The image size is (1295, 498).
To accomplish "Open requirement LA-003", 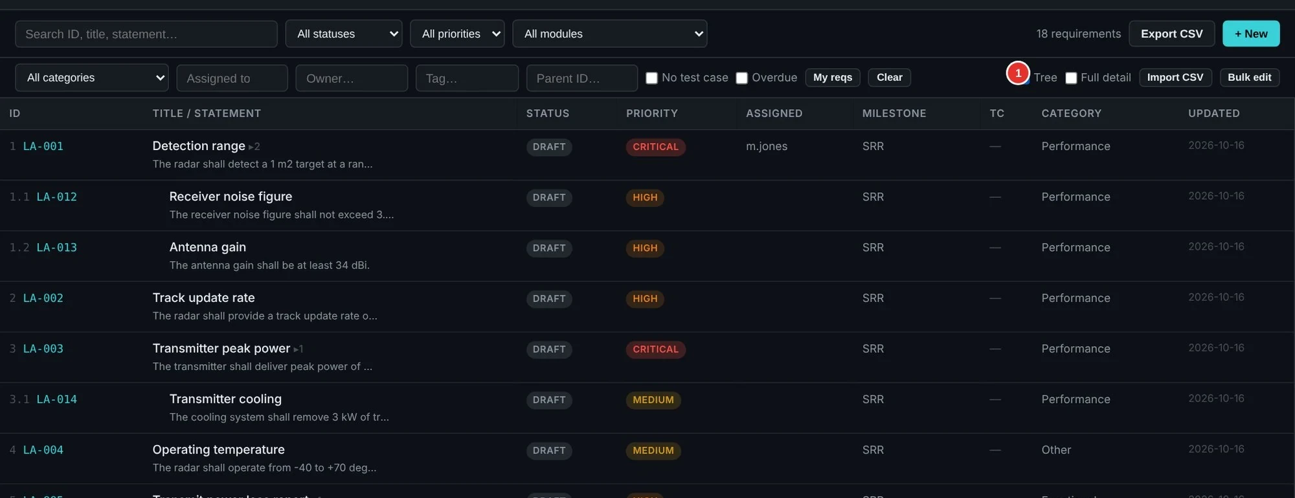I will click(43, 349).
